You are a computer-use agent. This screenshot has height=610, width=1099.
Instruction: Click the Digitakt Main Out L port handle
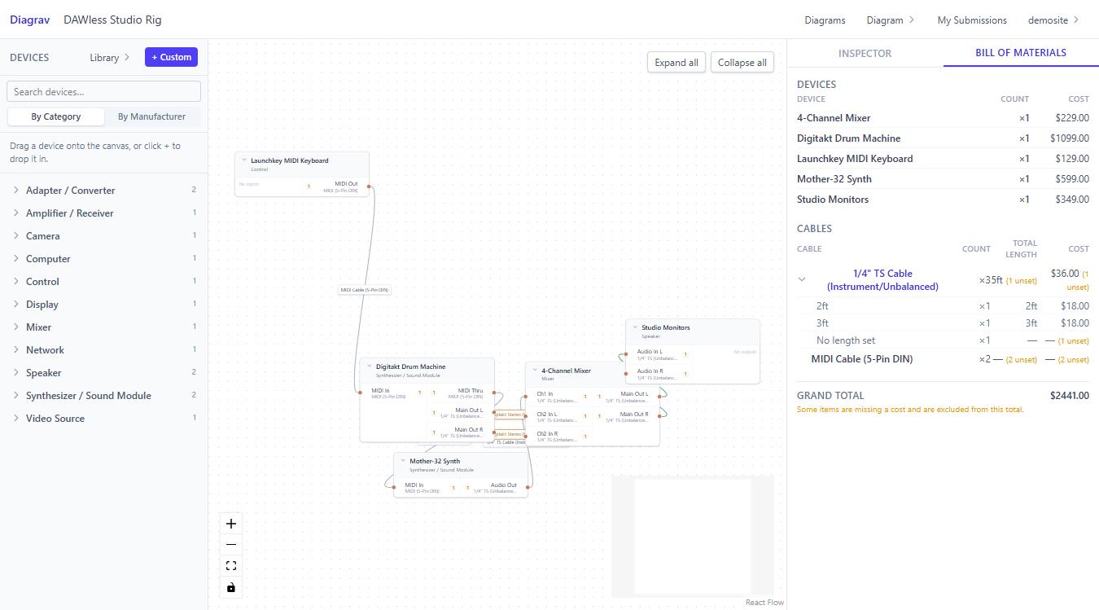click(x=494, y=412)
